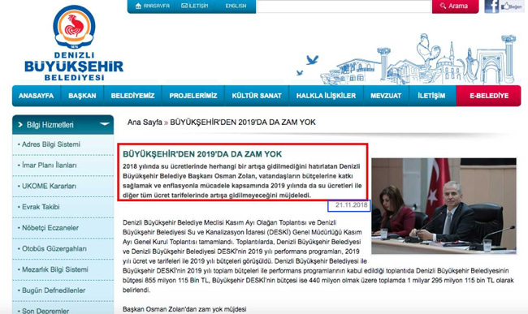Viewport: 528px width, 314px height.
Task: Click the home icon beside ANASAYFA in top bar
Action: click(138, 6)
